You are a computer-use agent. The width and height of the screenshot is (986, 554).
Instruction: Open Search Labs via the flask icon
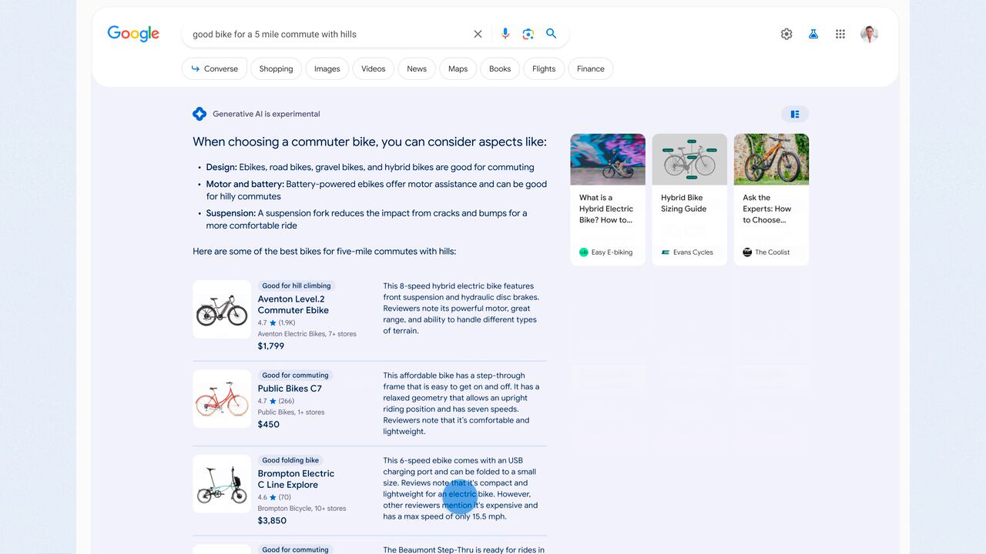[x=813, y=34]
